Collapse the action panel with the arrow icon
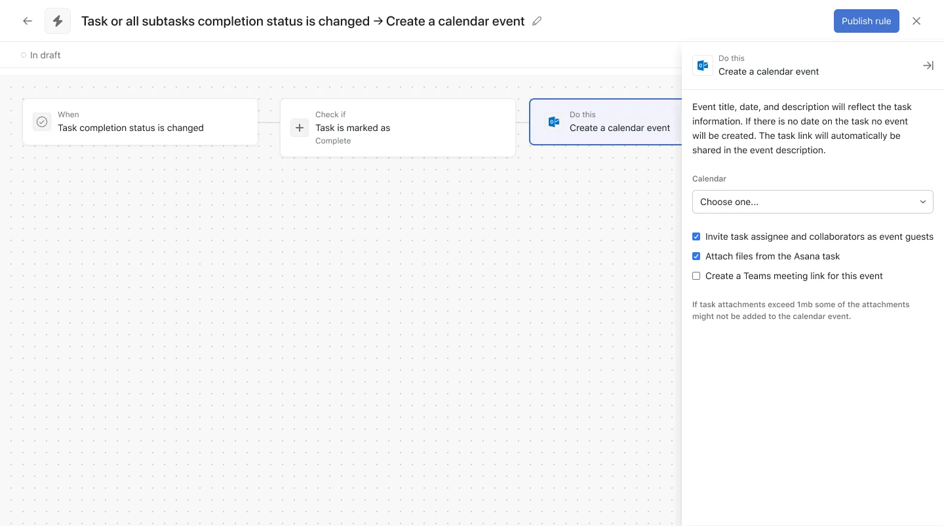Viewport: 944px width, 526px height. point(928,66)
